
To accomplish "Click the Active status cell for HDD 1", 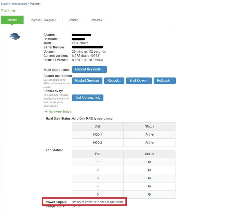I will (149, 134).
